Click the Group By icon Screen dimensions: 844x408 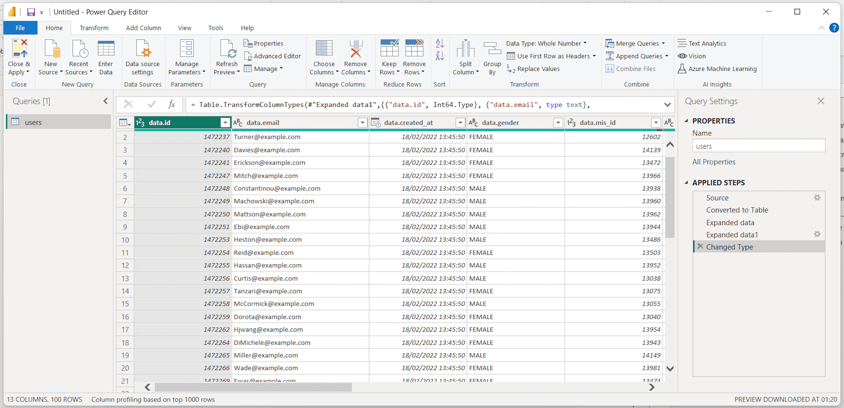492,49
